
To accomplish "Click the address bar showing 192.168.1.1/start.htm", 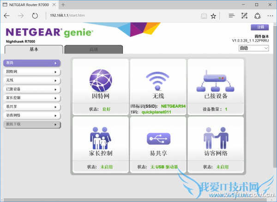I will tap(67, 15).
